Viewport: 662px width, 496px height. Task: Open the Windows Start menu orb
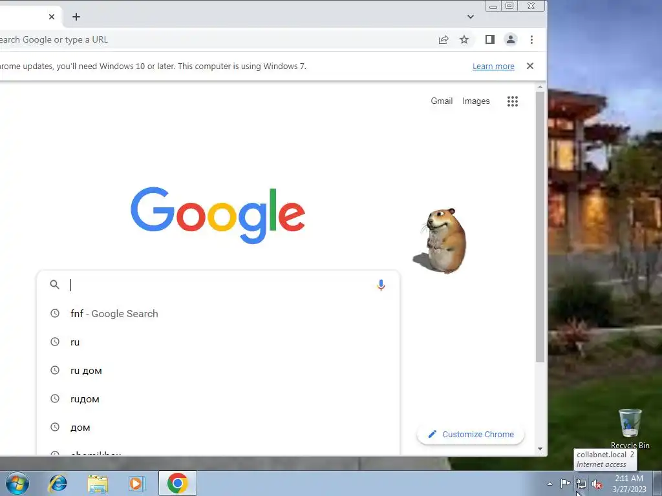point(17,483)
